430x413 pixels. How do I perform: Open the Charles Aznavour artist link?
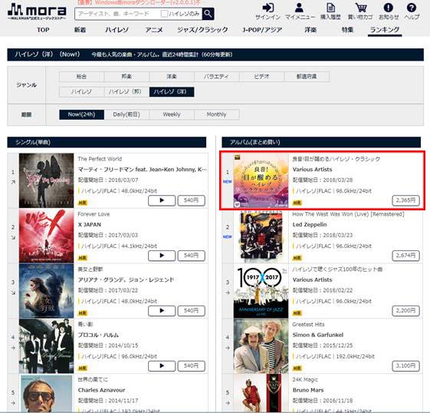coord(101,390)
